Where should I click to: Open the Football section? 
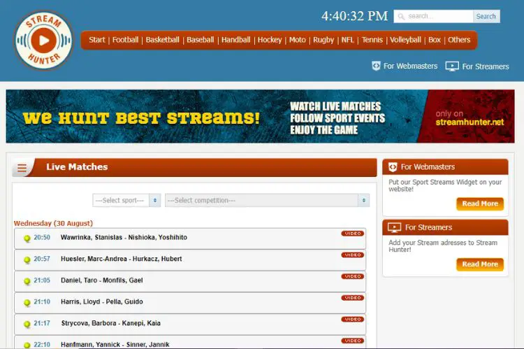click(x=125, y=40)
